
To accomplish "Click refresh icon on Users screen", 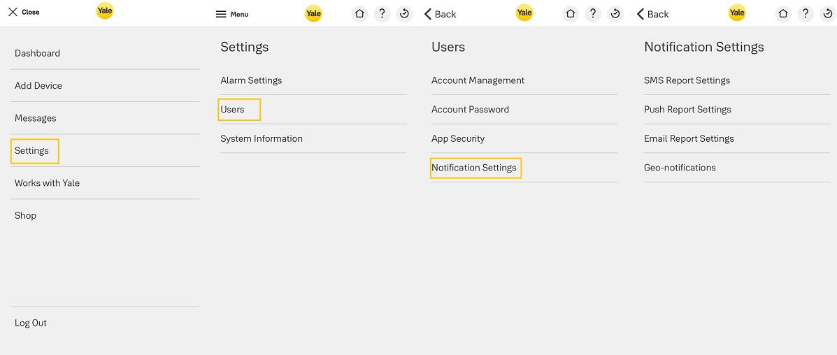I will point(615,14).
